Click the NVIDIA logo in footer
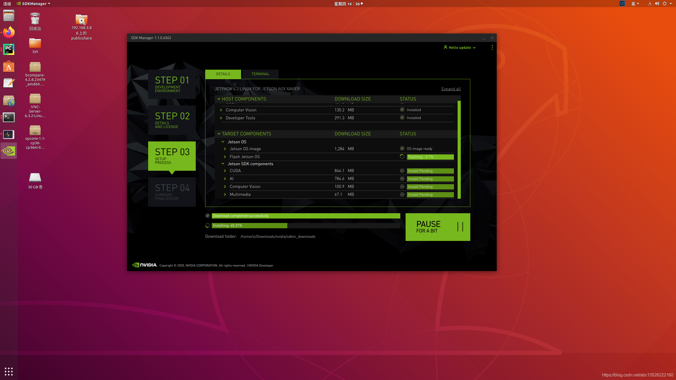The image size is (676, 380). point(144,265)
